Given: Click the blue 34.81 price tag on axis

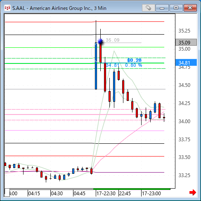Looking at the screenshot, I should point(186,63).
